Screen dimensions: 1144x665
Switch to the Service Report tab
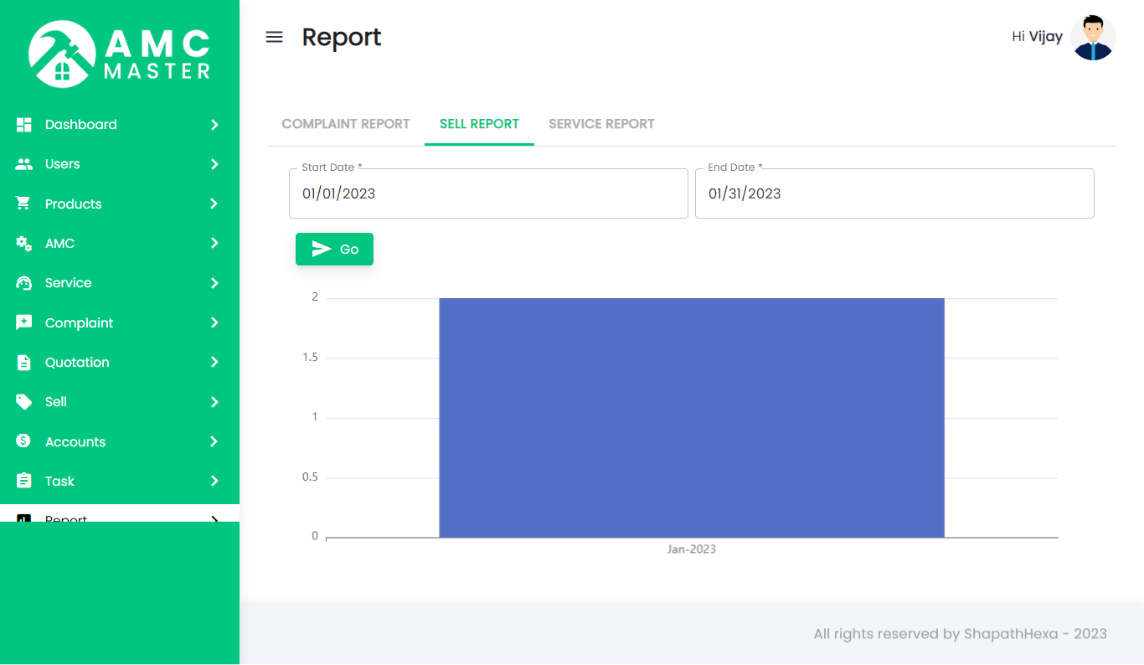pos(601,124)
